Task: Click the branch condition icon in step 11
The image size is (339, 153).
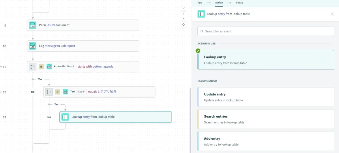Action: [x=32, y=66]
